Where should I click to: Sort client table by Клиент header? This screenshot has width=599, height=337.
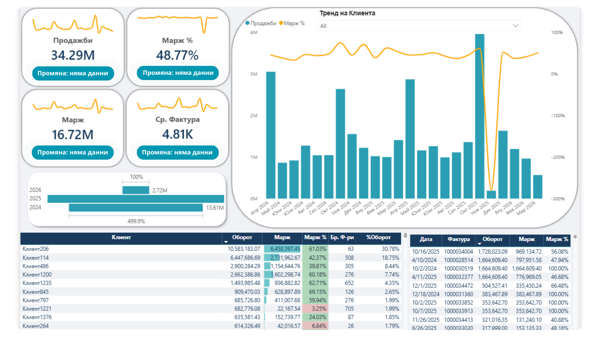(x=121, y=238)
